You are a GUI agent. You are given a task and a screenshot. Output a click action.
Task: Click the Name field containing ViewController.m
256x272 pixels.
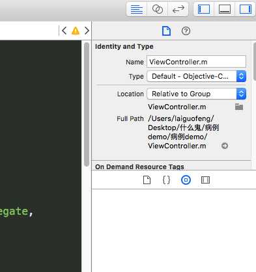pyautogui.click(x=196, y=62)
